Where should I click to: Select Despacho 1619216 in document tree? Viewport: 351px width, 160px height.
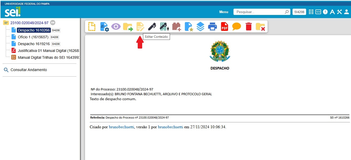click(x=34, y=44)
